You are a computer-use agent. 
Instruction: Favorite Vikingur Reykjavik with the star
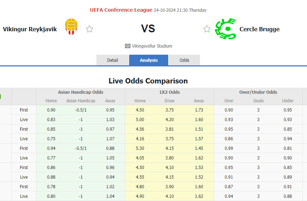click(90, 29)
